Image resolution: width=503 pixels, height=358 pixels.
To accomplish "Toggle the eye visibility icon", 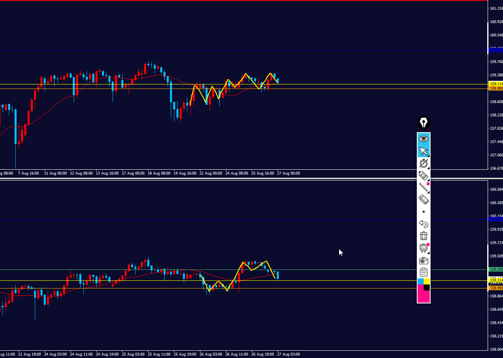I will pos(424,139).
